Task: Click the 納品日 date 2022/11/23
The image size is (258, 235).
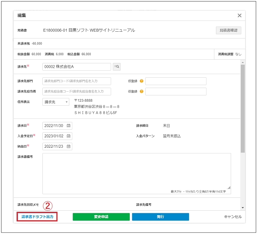Action: pos(54,146)
